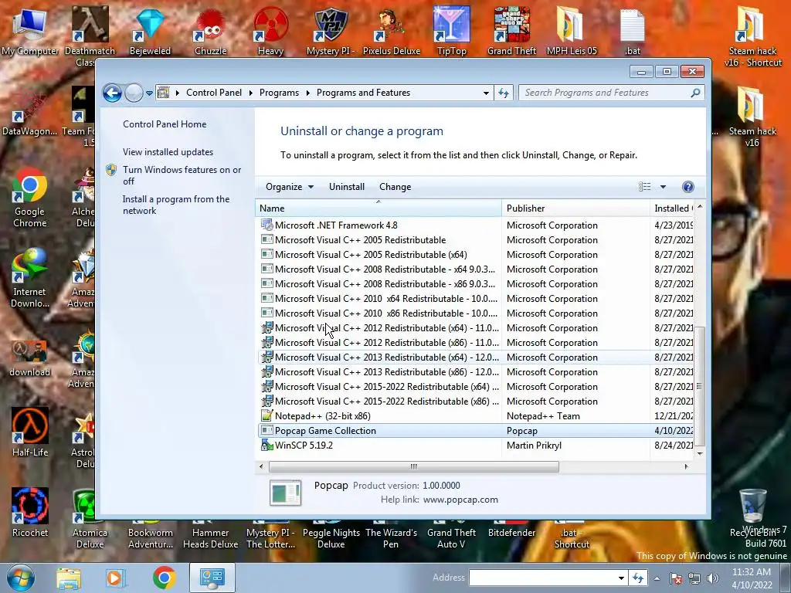The height and width of the screenshot is (593, 791).
Task: Go back with the Back arrow button
Action: tap(112, 93)
